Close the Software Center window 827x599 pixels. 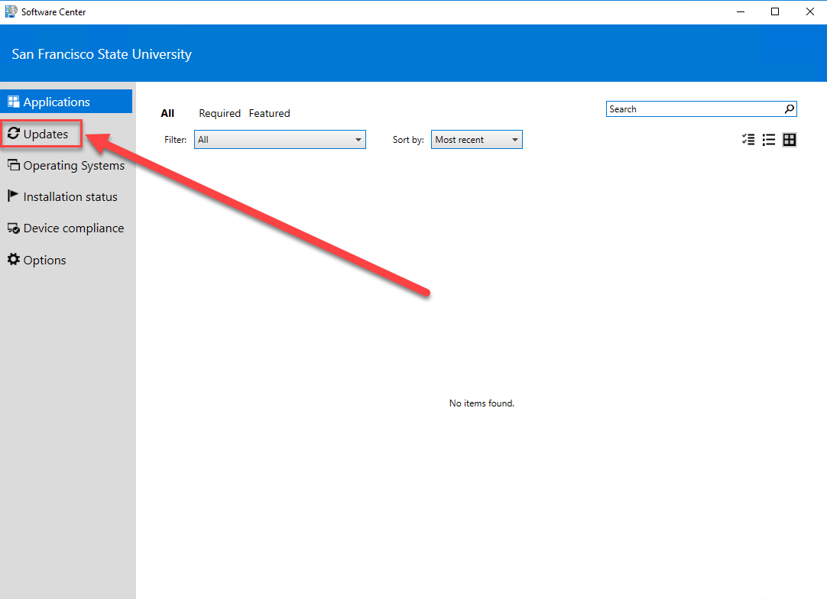pyautogui.click(x=810, y=11)
